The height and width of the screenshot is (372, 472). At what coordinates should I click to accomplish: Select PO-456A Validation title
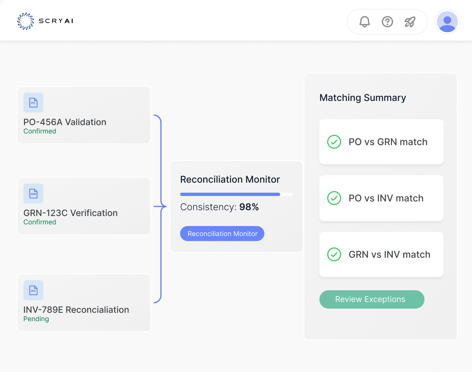coord(65,122)
